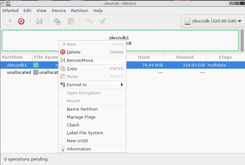Select Delete from the context menu
This screenshot has height=165, width=245.
click(x=74, y=52)
